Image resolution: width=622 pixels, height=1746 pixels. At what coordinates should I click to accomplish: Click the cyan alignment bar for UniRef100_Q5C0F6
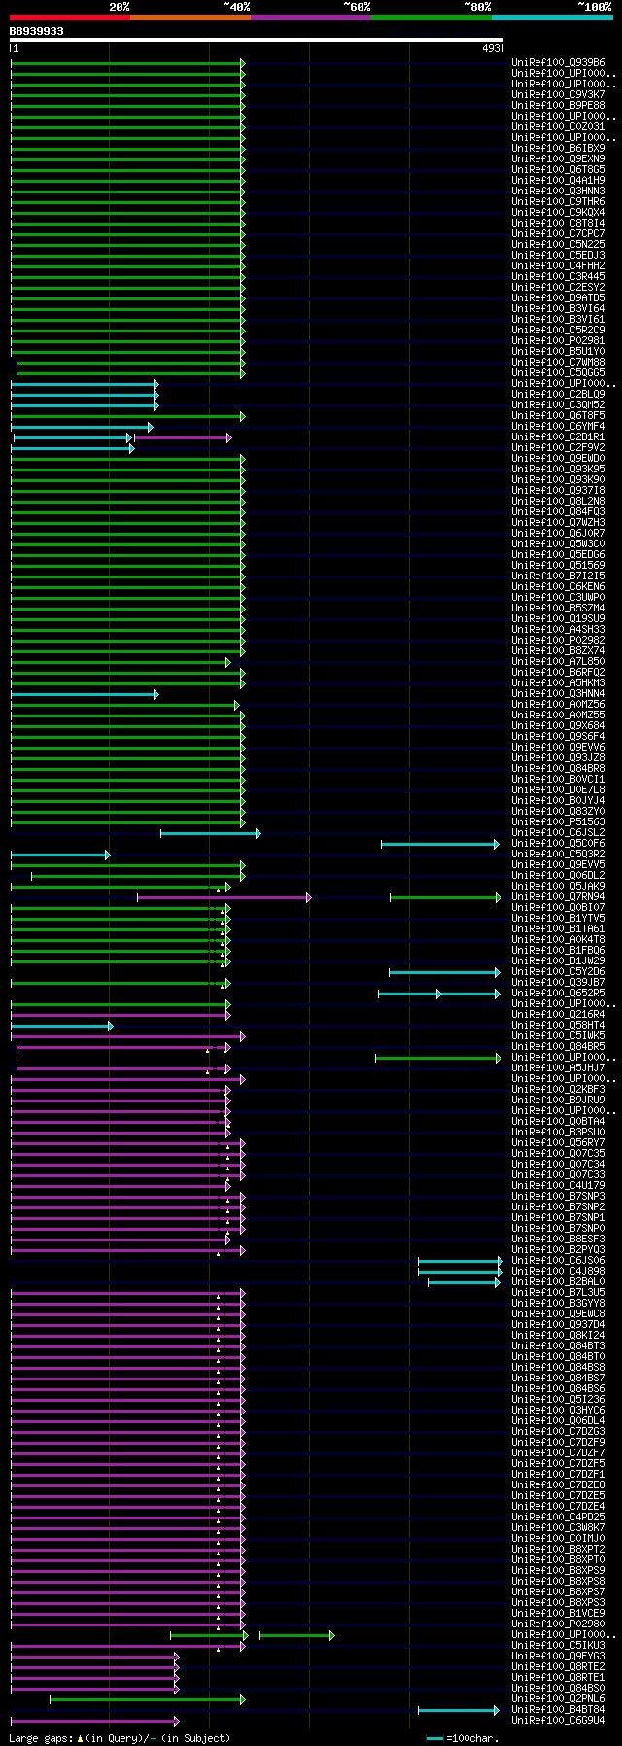coord(440,844)
